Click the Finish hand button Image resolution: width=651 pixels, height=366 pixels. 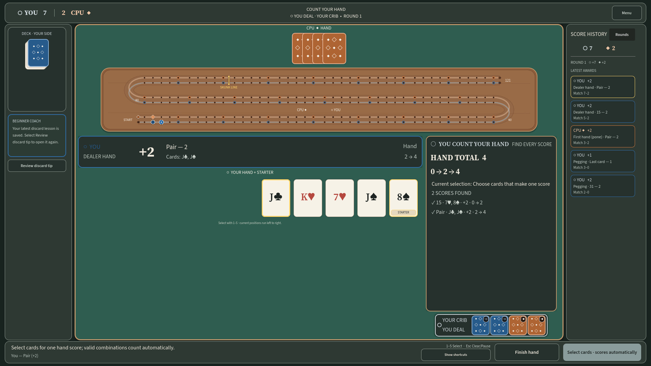527,352
